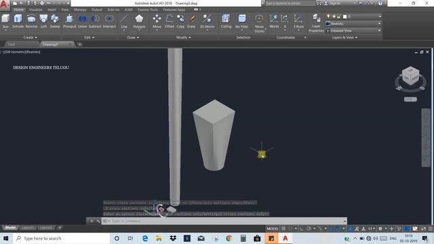Open the Realistic visual style dropdown
Image resolution: width=434 pixels, height=244 pixels.
click(x=353, y=24)
